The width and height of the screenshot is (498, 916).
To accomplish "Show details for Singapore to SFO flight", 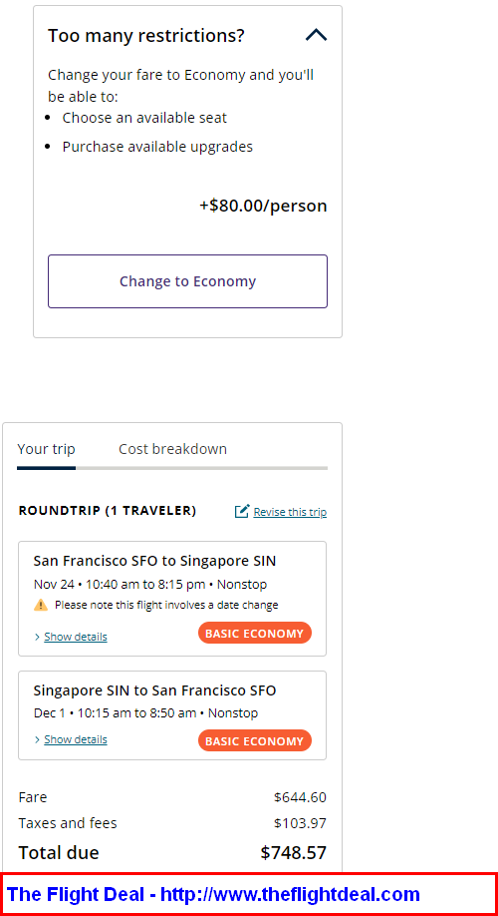I will 76,739.
